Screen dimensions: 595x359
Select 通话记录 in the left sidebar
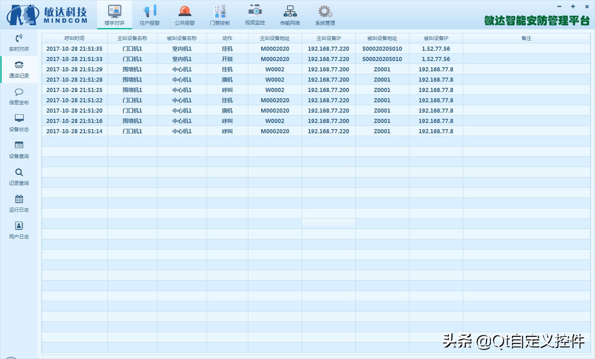19,69
